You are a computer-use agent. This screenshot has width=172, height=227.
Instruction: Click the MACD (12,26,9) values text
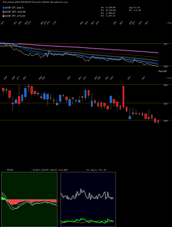[x=47, y=170]
